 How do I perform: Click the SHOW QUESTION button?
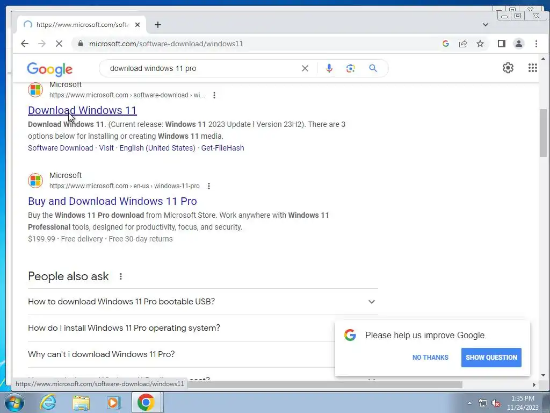(491, 358)
